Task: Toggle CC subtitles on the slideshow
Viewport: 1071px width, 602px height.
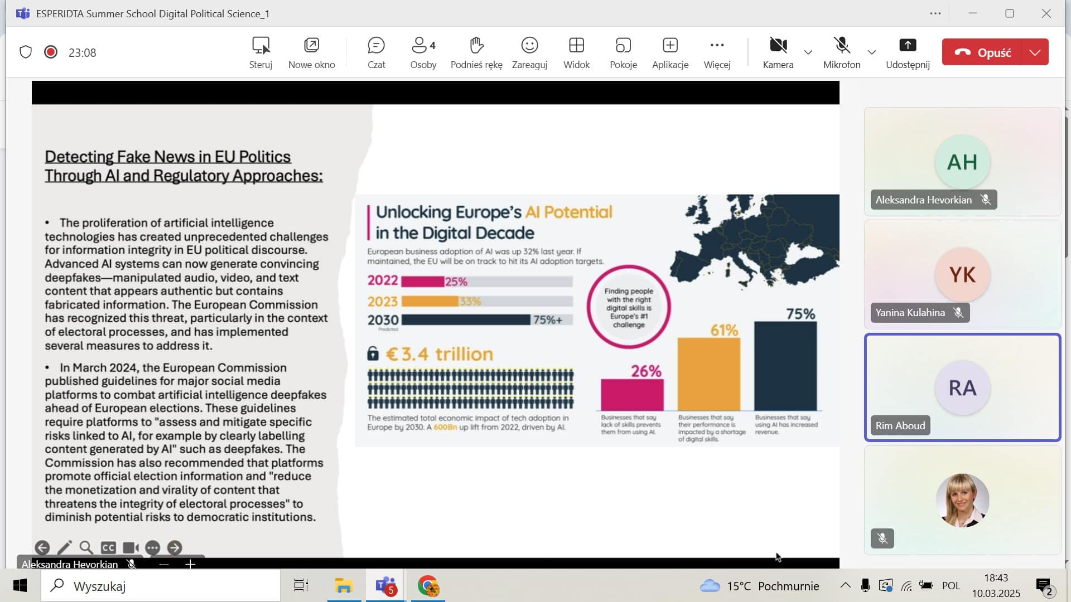Action: point(108,548)
